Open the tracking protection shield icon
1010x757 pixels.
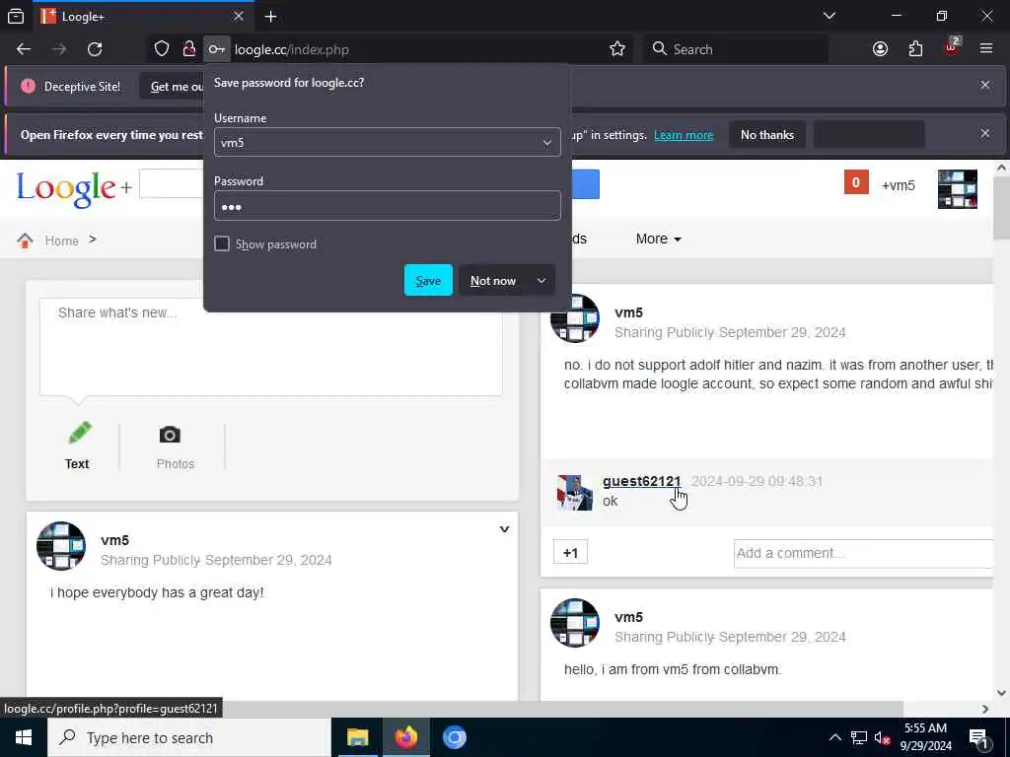pos(162,49)
